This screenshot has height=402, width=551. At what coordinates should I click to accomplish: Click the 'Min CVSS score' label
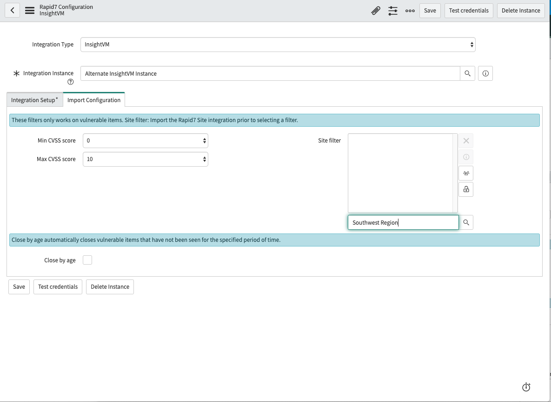click(57, 140)
